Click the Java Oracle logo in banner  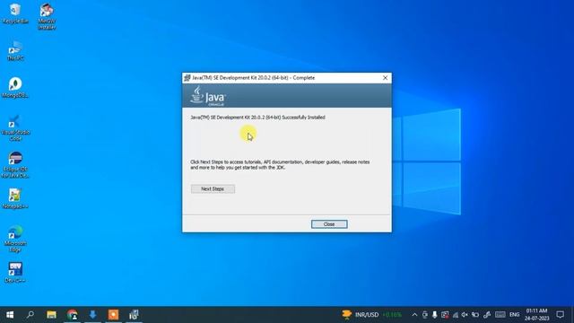click(208, 96)
